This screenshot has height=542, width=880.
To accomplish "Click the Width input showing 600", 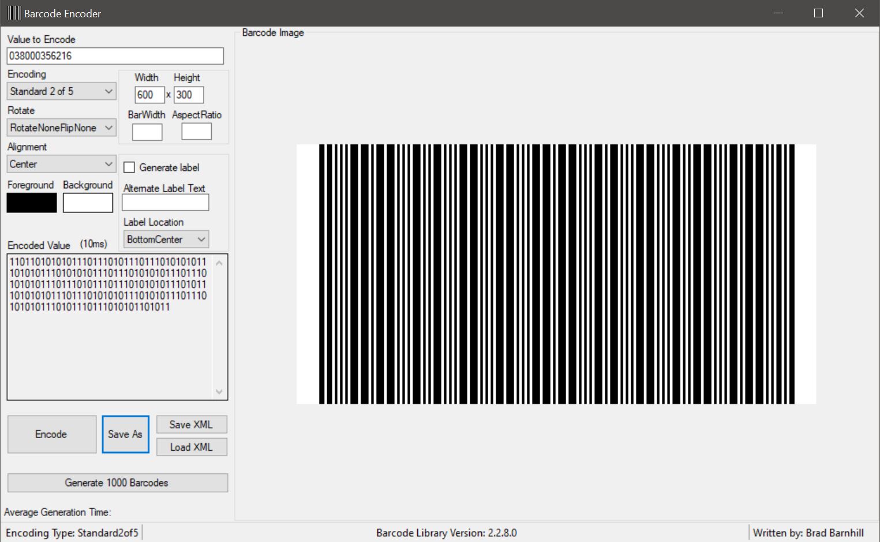I will [x=149, y=95].
